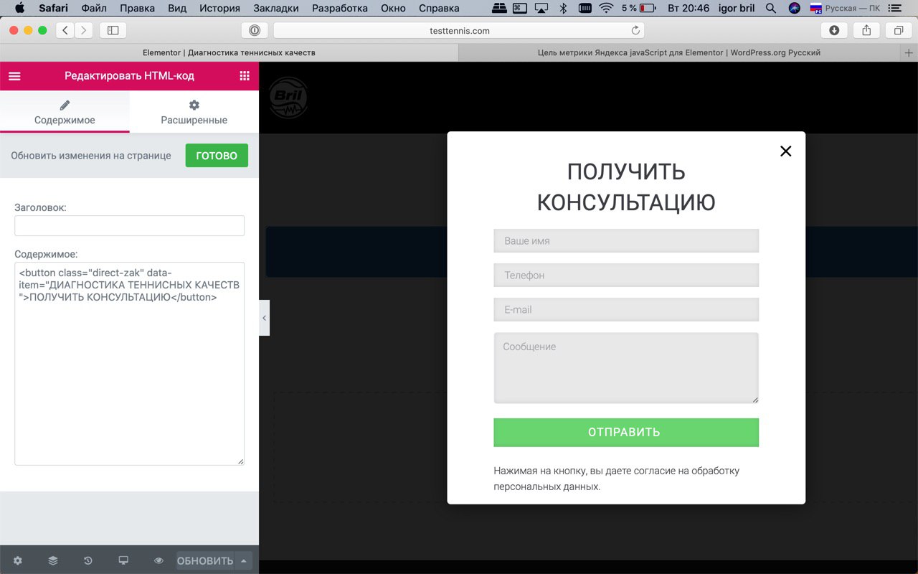Go back with Safari back arrow

(x=65, y=30)
